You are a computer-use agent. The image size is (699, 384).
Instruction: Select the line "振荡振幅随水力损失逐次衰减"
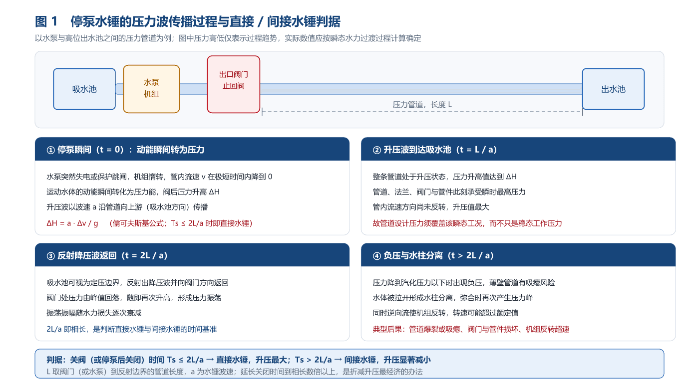[x=94, y=313]
